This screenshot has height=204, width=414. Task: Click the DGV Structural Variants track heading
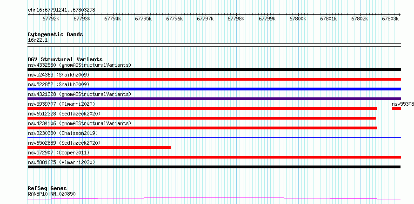65,59
